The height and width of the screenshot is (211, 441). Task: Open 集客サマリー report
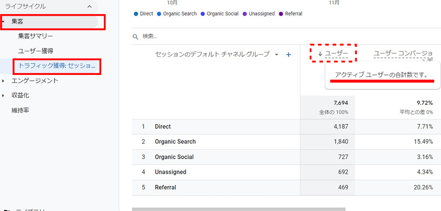tap(35, 36)
